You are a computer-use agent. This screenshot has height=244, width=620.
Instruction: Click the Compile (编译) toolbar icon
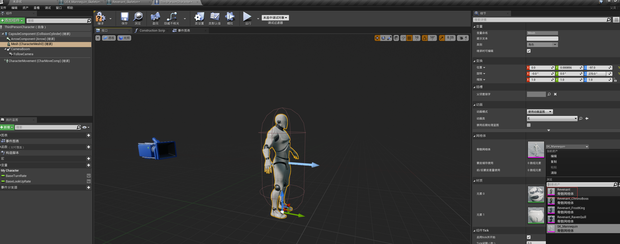(x=100, y=17)
